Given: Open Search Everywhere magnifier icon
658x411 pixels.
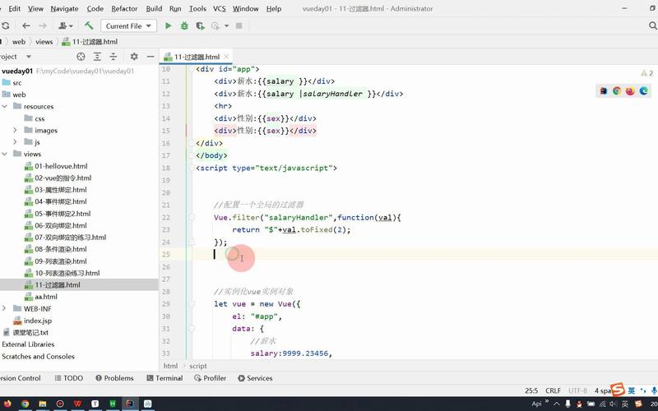Looking at the screenshot, I should [652, 26].
